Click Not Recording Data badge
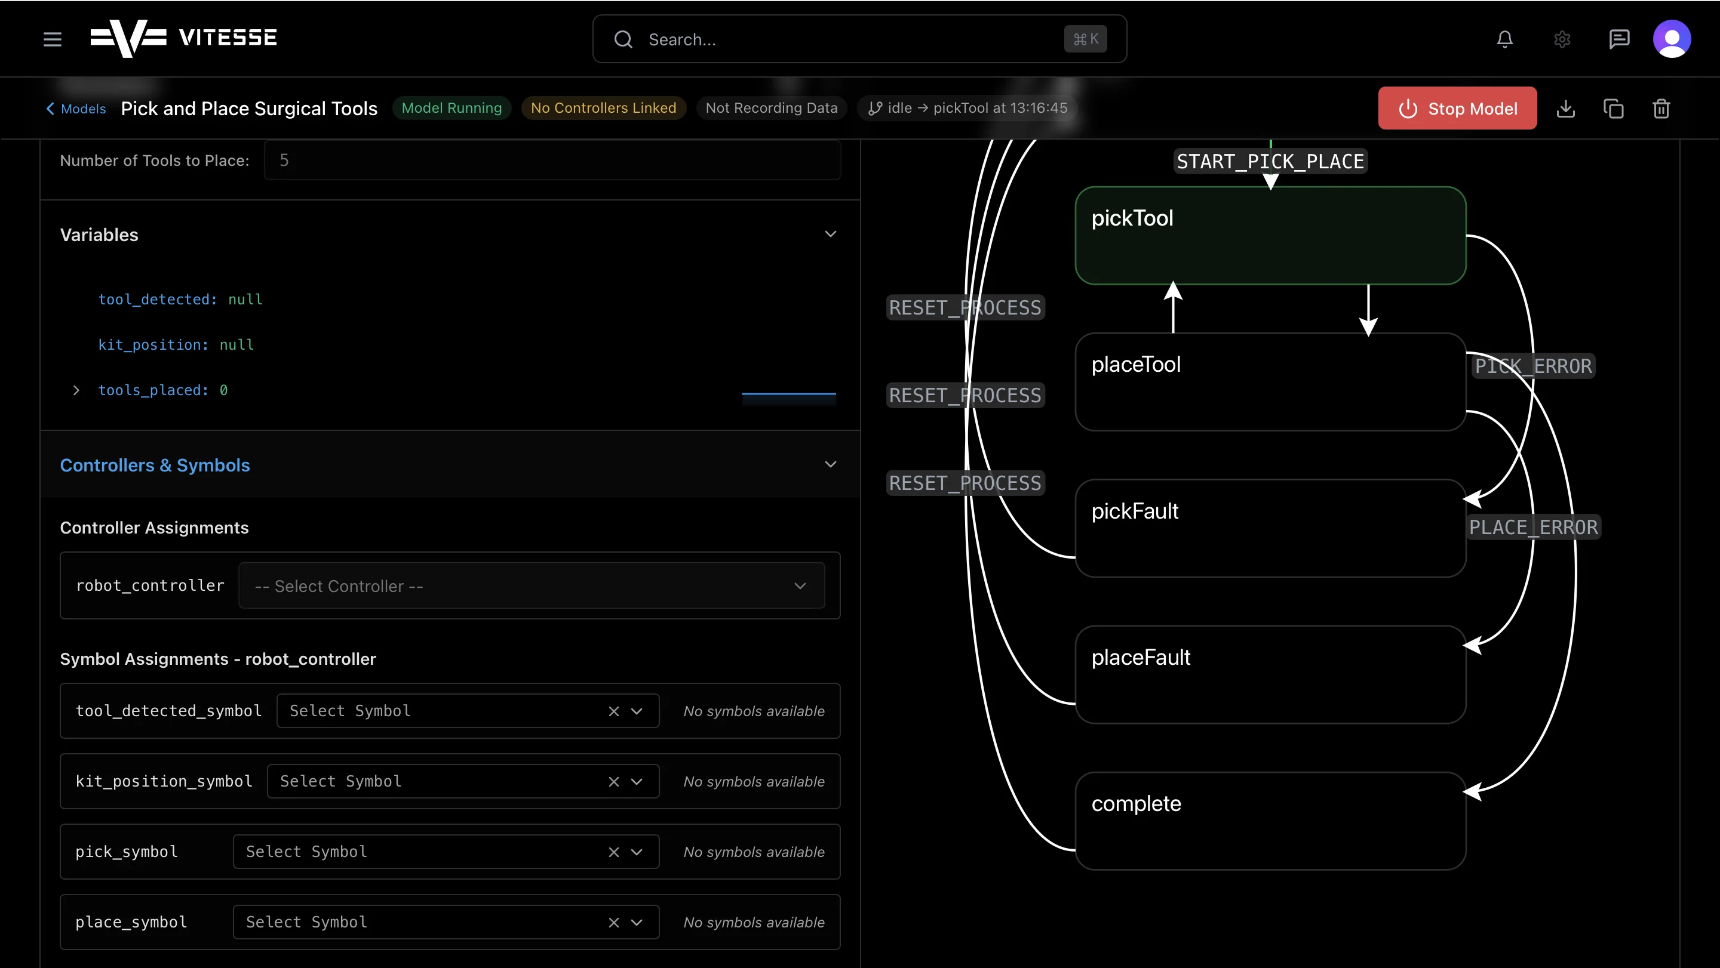Image resolution: width=1720 pixels, height=968 pixels. tap(771, 108)
